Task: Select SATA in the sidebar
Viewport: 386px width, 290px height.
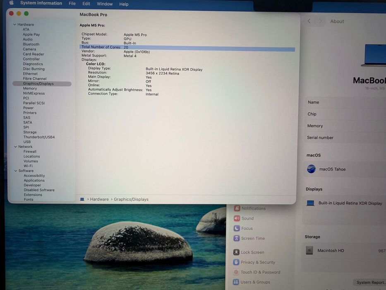Action: [x=28, y=122]
